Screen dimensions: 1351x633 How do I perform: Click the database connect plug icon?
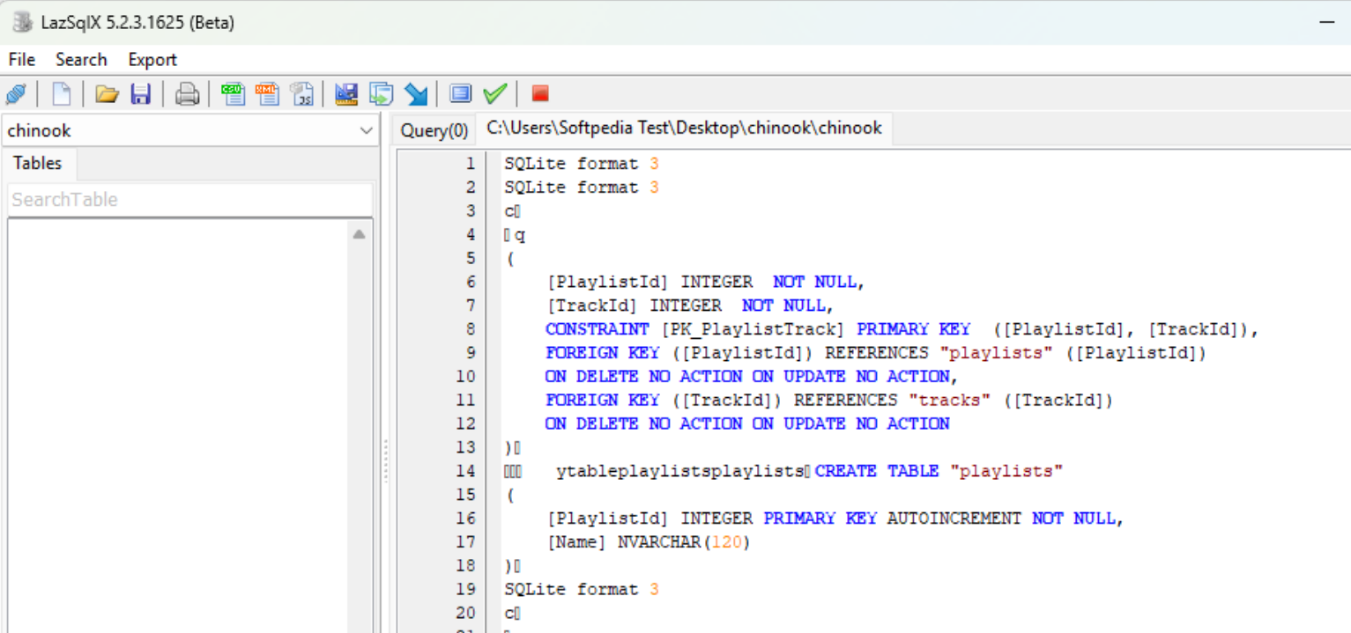16,93
